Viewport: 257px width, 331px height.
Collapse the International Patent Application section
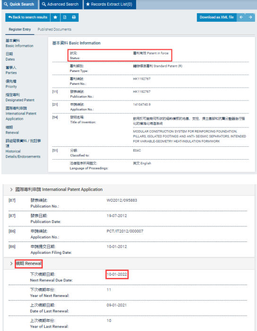click(x=11, y=189)
